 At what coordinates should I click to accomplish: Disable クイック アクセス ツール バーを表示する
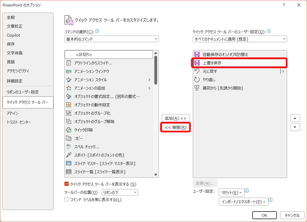pyautogui.click(x=67, y=184)
